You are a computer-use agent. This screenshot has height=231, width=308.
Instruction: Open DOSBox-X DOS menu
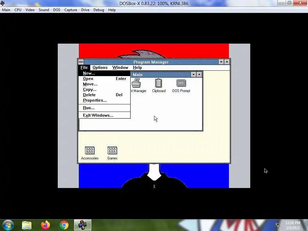57,10
